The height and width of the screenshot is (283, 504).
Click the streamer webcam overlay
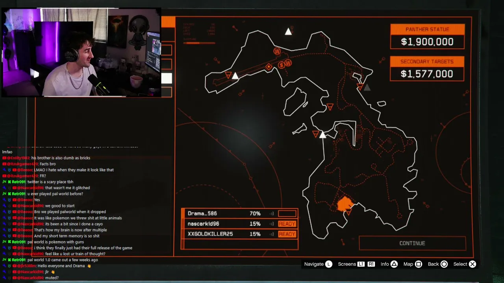pos(82,52)
